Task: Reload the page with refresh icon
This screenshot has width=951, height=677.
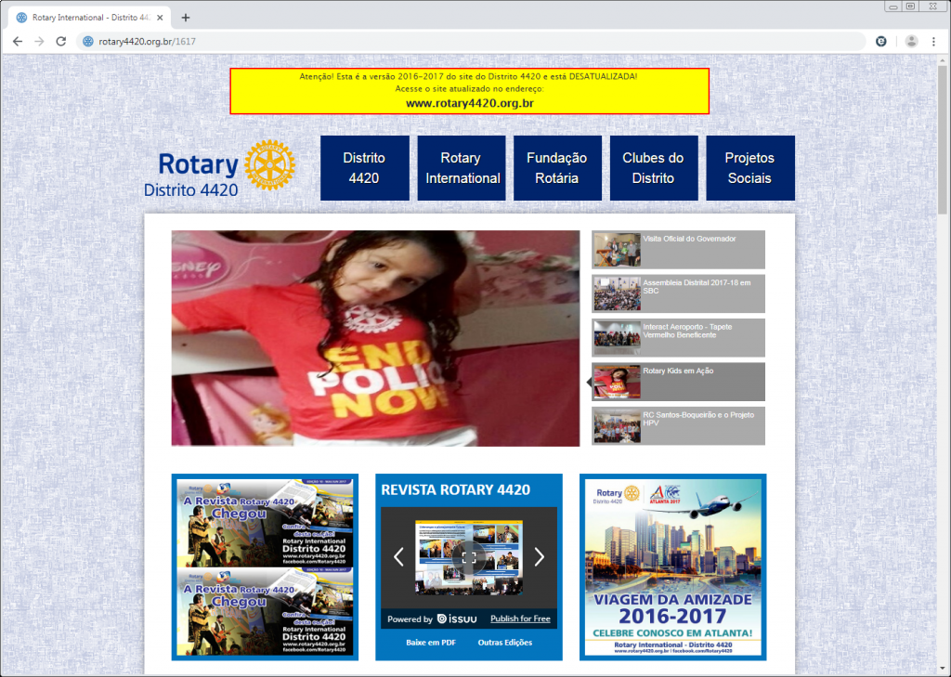Action: 61,42
